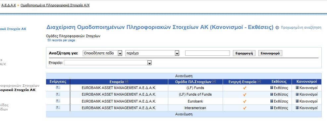Viewport: 327px width, 121px height.
Task: Open the περιέχει condition dropdown
Action: coord(177,53)
